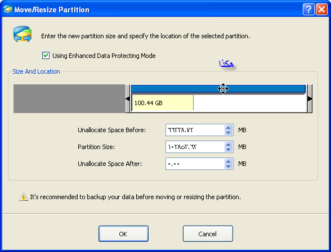Decrease Unallocate Space Before with down arrow
331x252 pixels.
click(228, 132)
